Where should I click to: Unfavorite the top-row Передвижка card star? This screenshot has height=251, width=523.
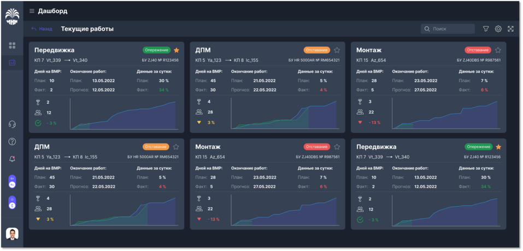pos(176,50)
